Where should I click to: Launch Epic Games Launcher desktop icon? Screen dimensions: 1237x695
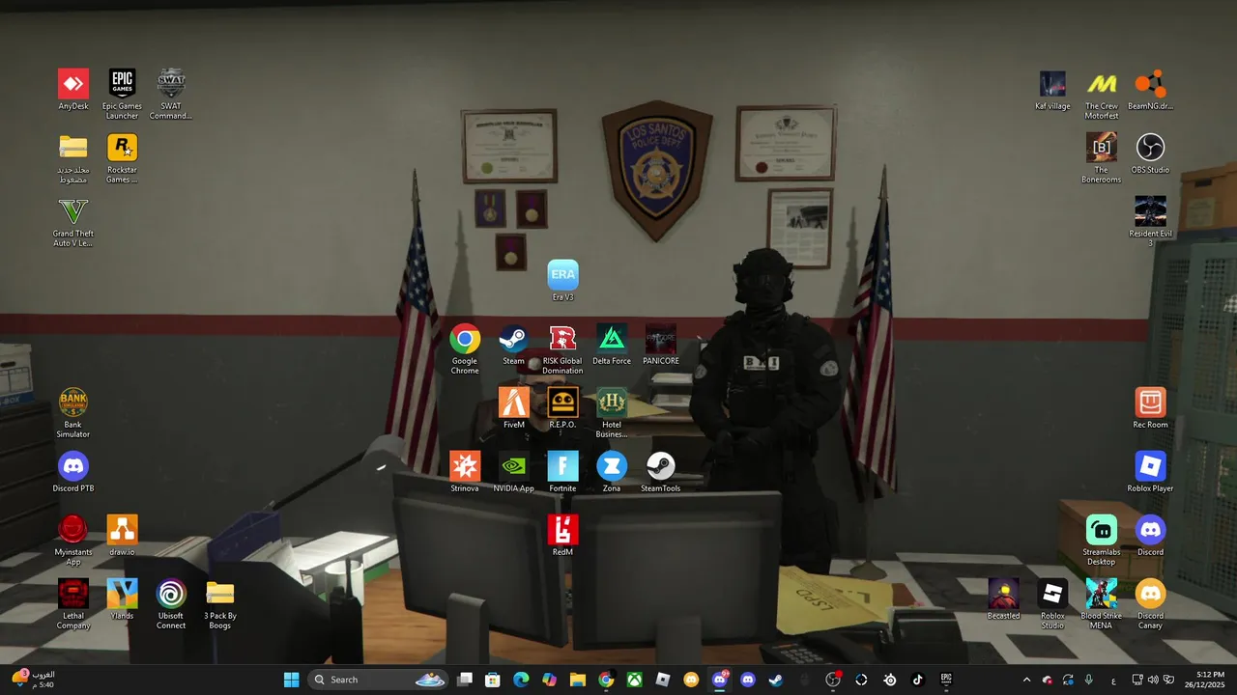click(x=122, y=94)
